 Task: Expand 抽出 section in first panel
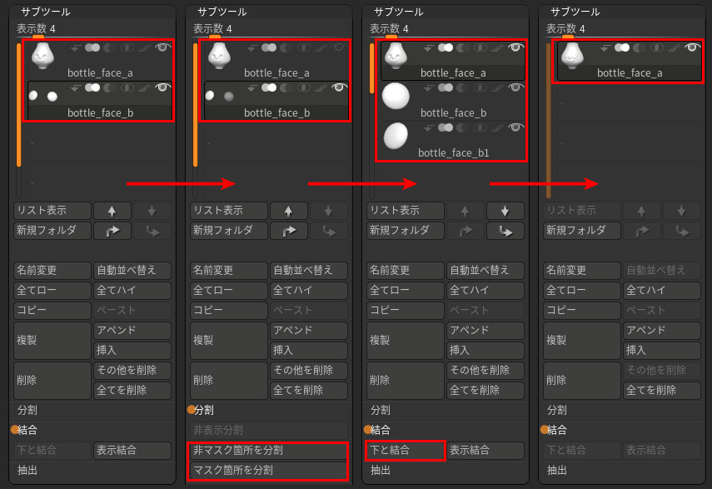coord(27,470)
